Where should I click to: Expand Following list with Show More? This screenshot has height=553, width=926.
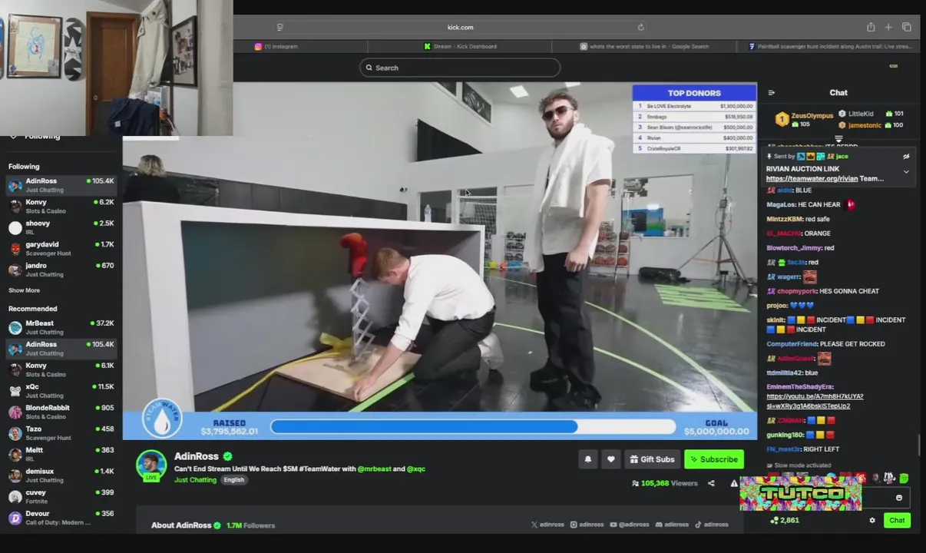[24, 290]
